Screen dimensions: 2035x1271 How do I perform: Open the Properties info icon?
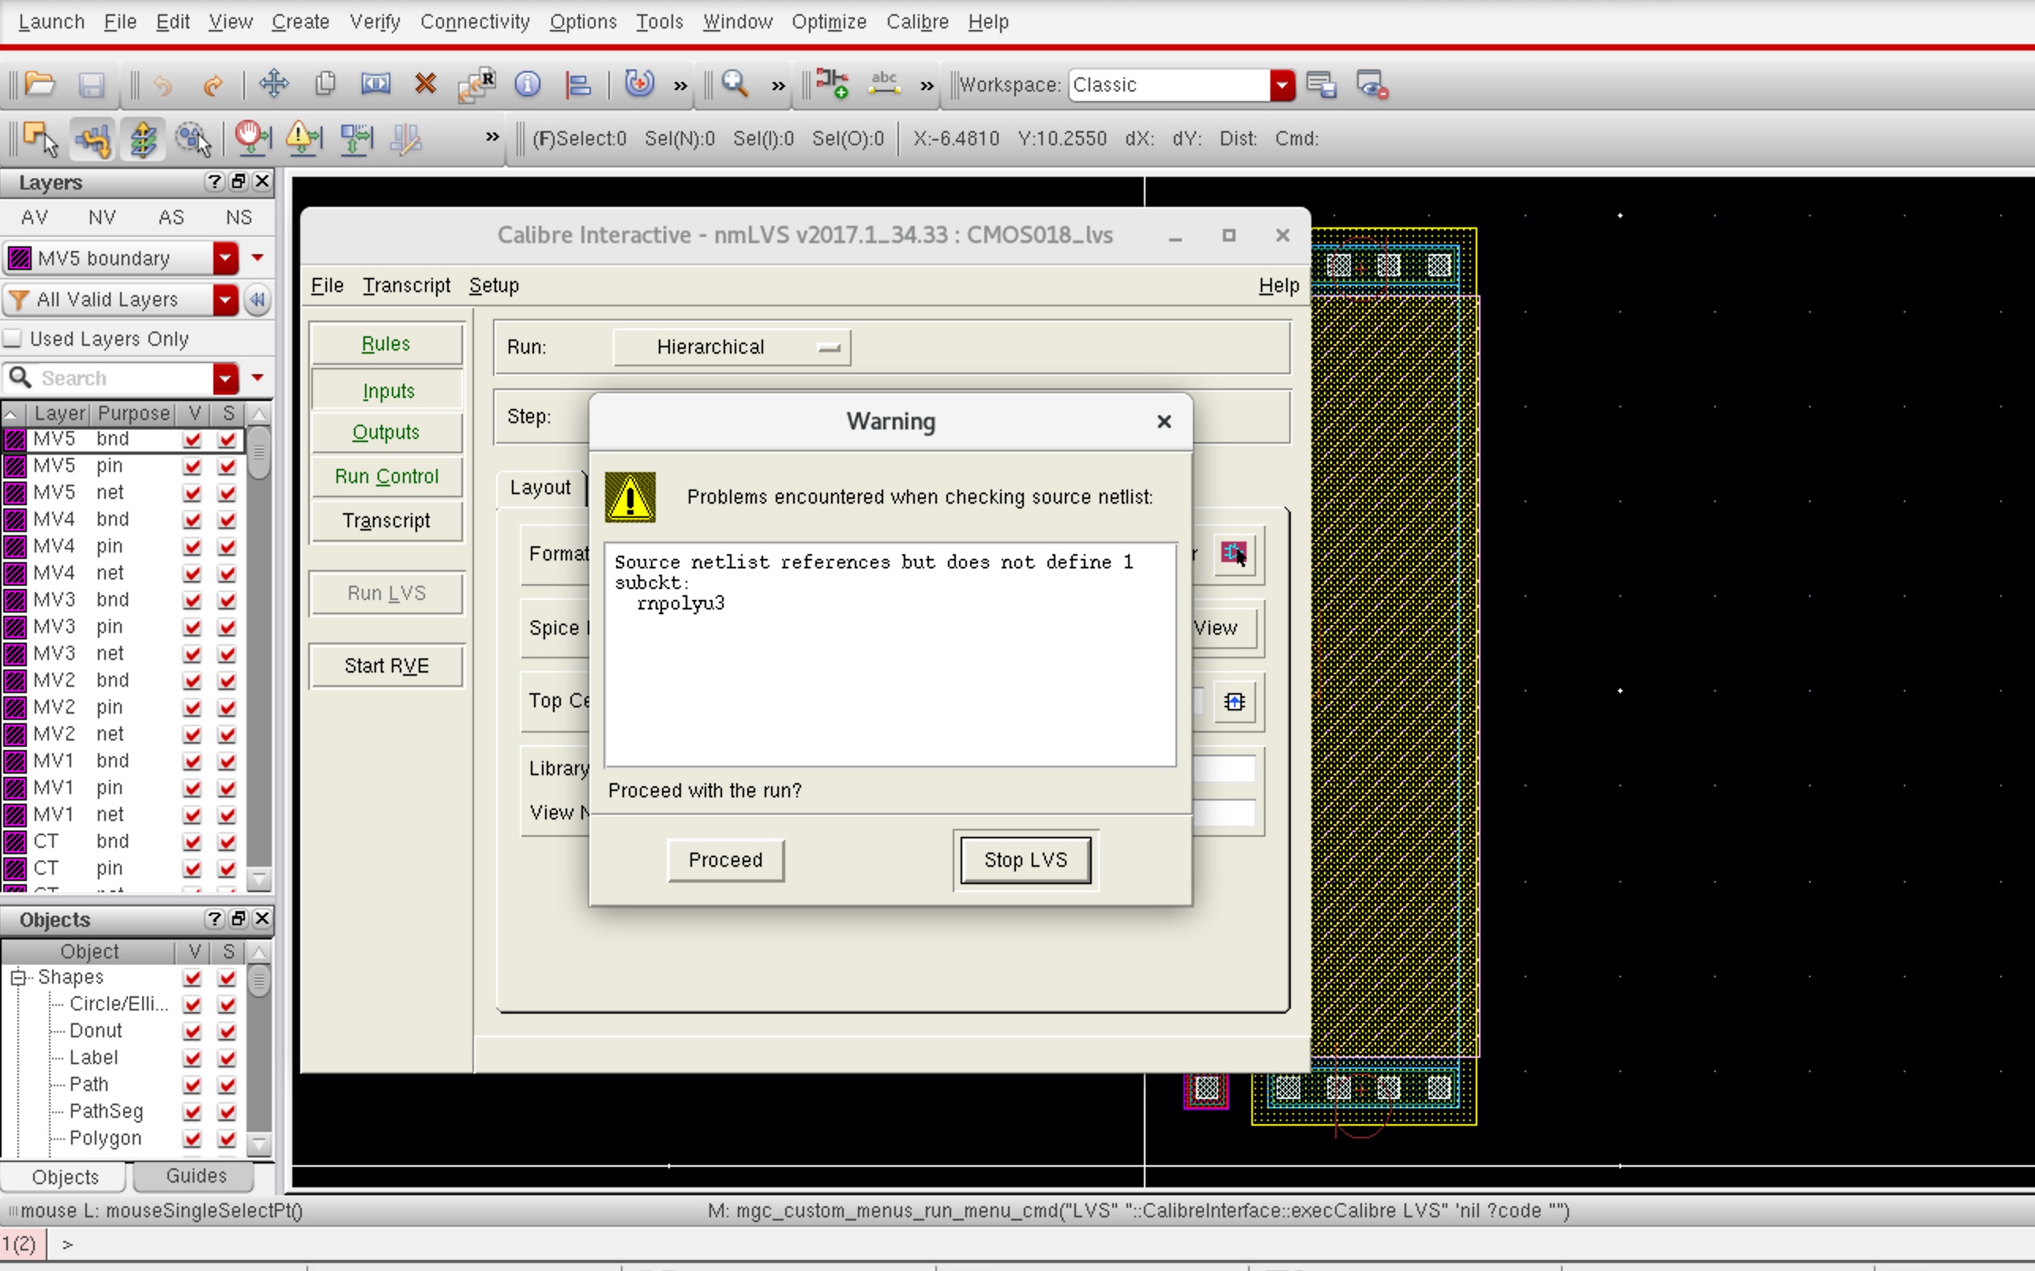click(527, 84)
